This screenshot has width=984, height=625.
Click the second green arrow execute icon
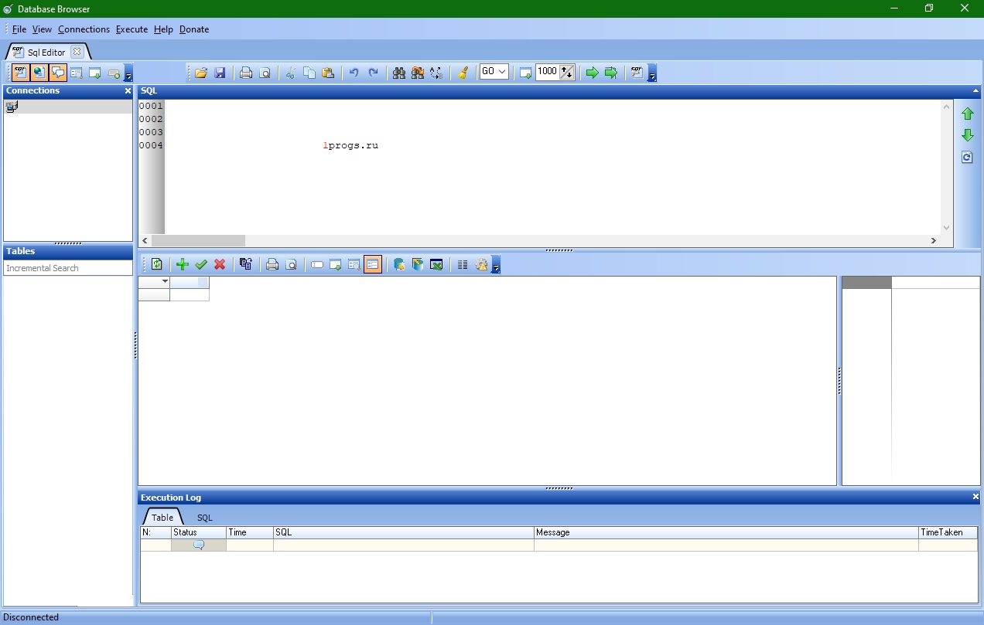click(611, 73)
